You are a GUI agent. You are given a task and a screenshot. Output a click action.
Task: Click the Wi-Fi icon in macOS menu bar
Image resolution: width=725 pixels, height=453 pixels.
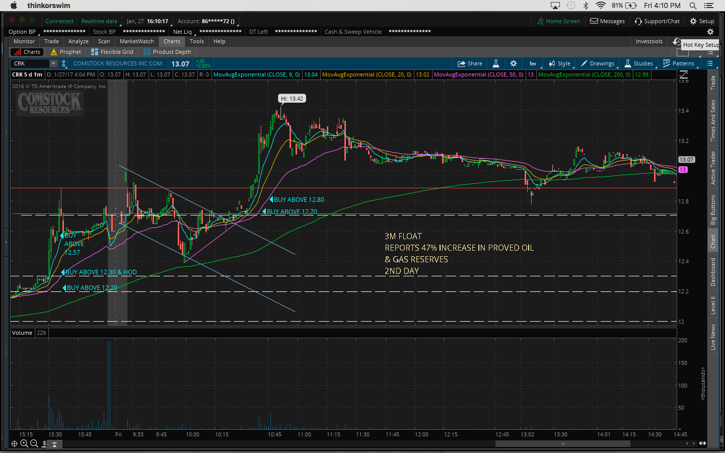click(601, 6)
